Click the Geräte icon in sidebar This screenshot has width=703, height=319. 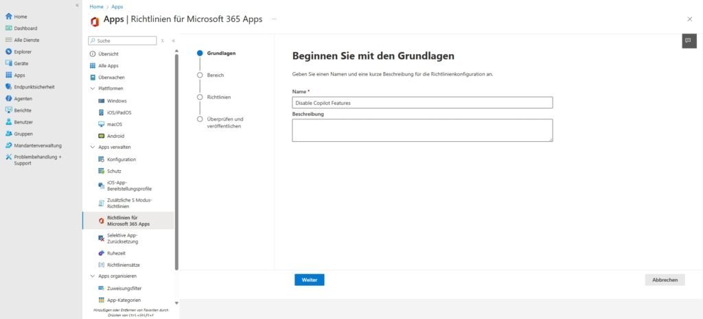coord(9,64)
